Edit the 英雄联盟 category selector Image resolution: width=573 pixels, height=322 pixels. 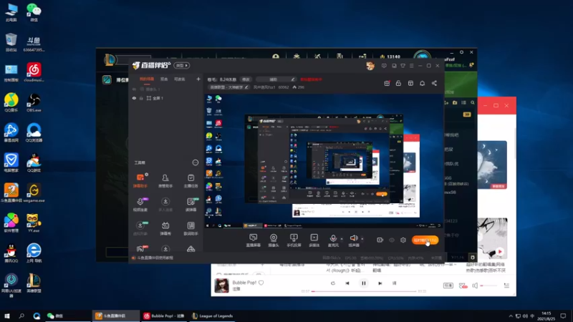229,87
